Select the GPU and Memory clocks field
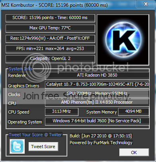The height and width of the screenshot is (162, 156). (97, 94)
